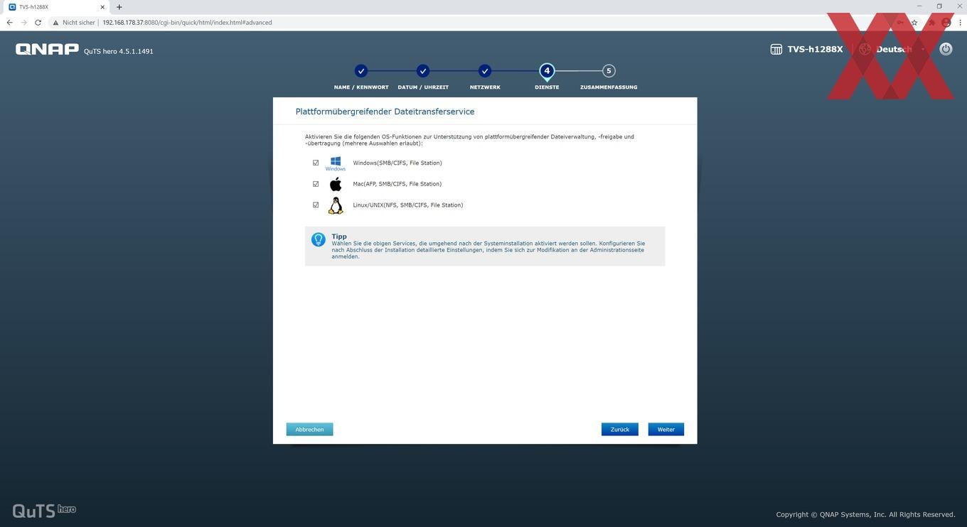Go to step 3 Netzwerk
Viewport: 967px width, 527px height.
click(x=485, y=71)
